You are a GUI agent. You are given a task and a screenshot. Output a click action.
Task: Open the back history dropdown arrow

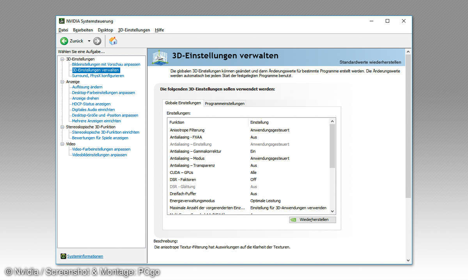89,41
